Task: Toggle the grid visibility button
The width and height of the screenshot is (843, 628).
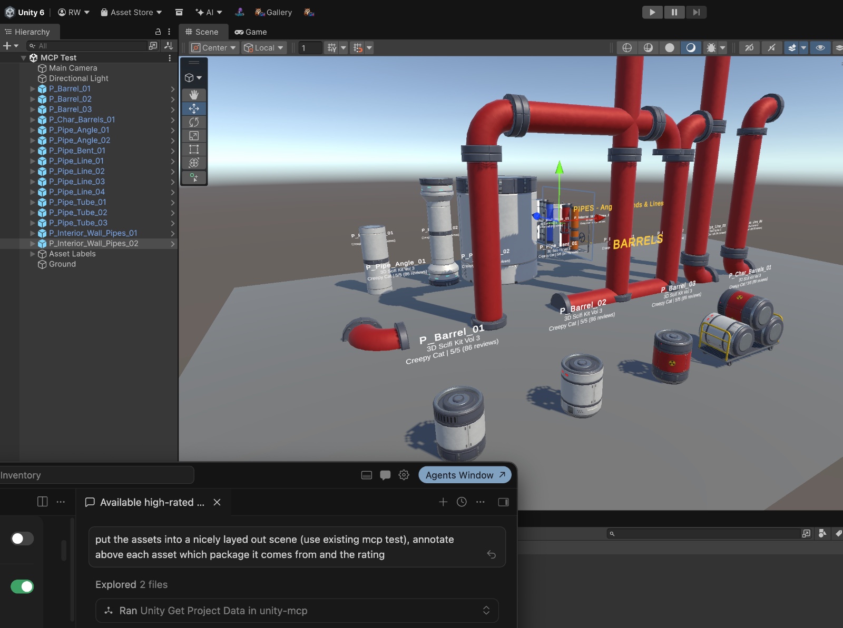Action: pos(332,48)
